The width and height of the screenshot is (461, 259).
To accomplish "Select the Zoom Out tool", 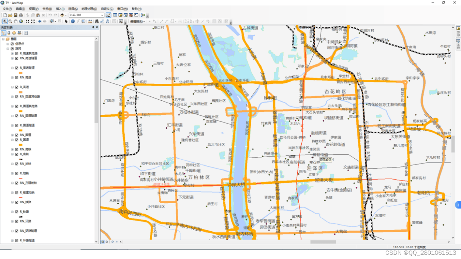I will tap(10, 22).
